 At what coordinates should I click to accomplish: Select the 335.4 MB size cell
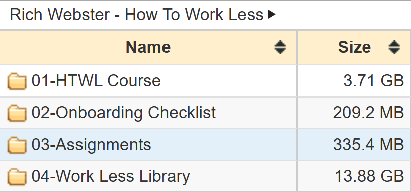[354, 145]
